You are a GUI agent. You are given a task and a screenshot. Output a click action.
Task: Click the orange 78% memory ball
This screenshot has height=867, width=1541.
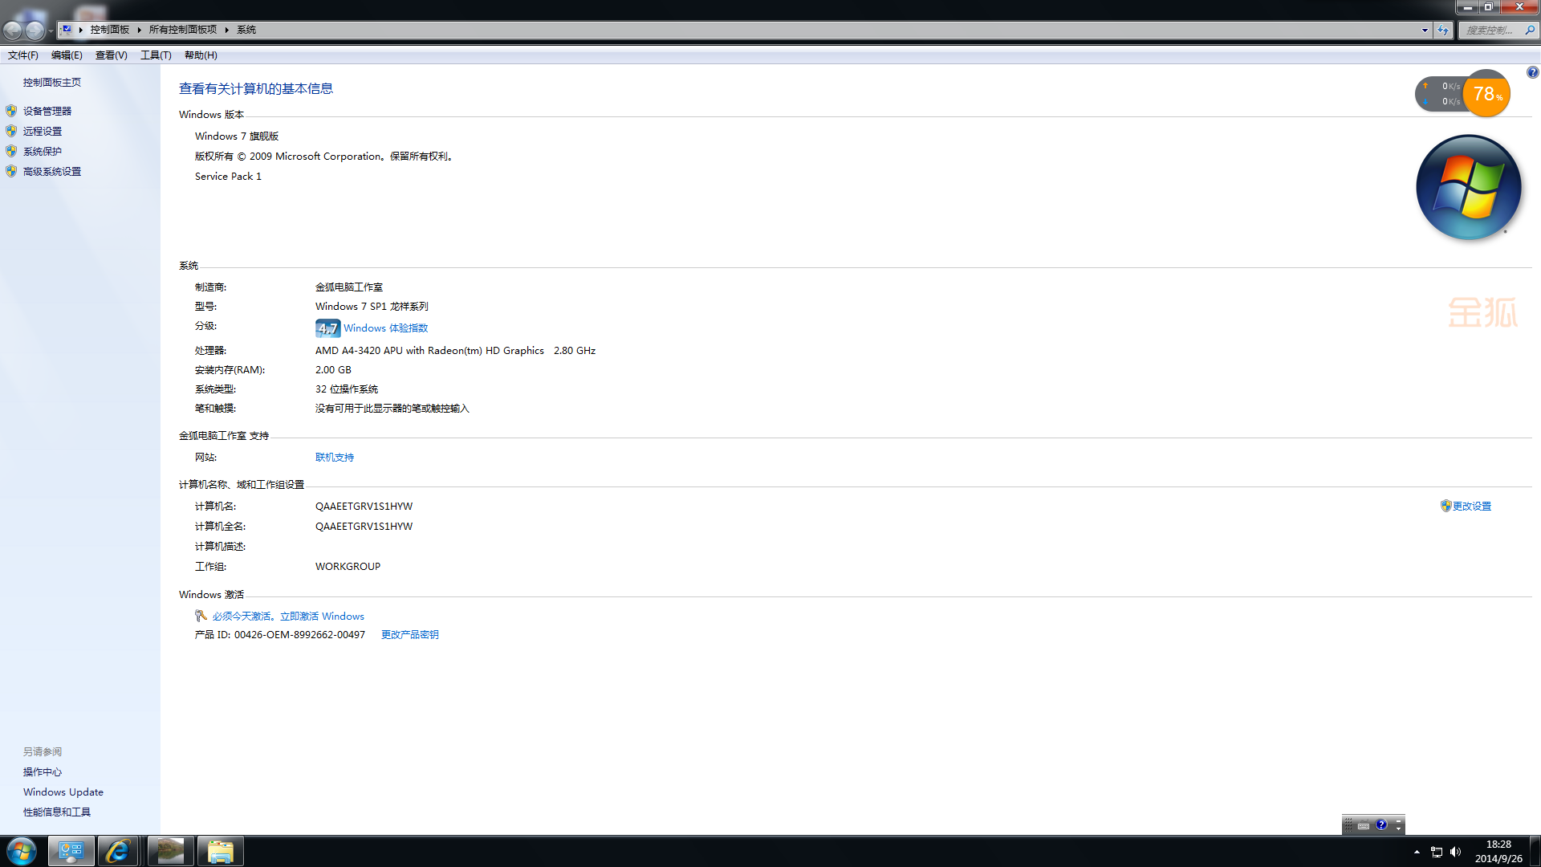[x=1486, y=94]
